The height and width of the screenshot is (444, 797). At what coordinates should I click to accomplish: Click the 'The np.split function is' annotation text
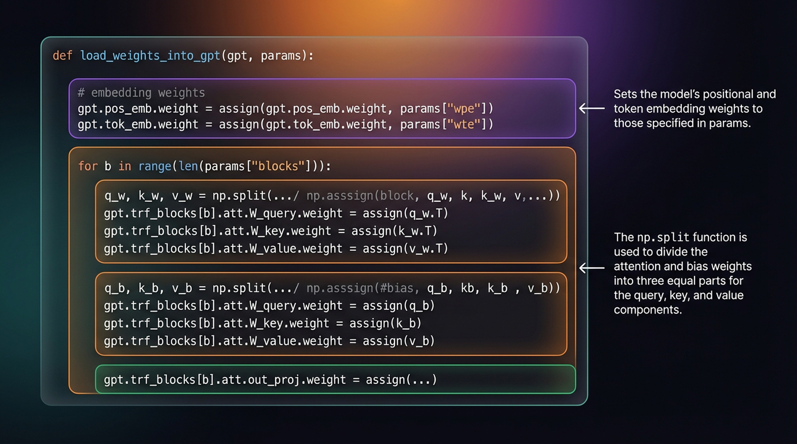click(x=683, y=273)
